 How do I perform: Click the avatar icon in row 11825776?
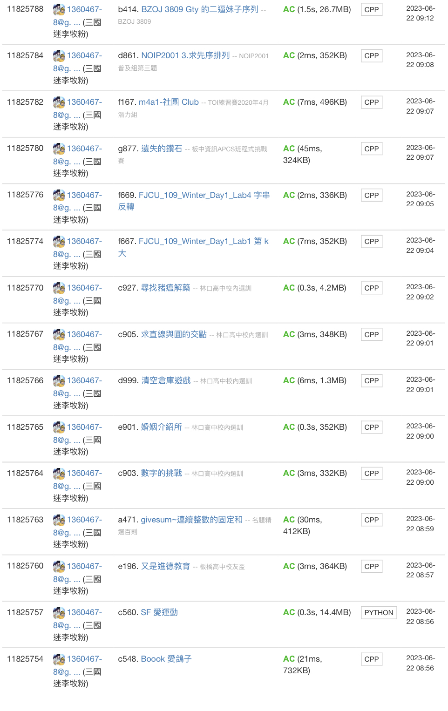tap(59, 196)
